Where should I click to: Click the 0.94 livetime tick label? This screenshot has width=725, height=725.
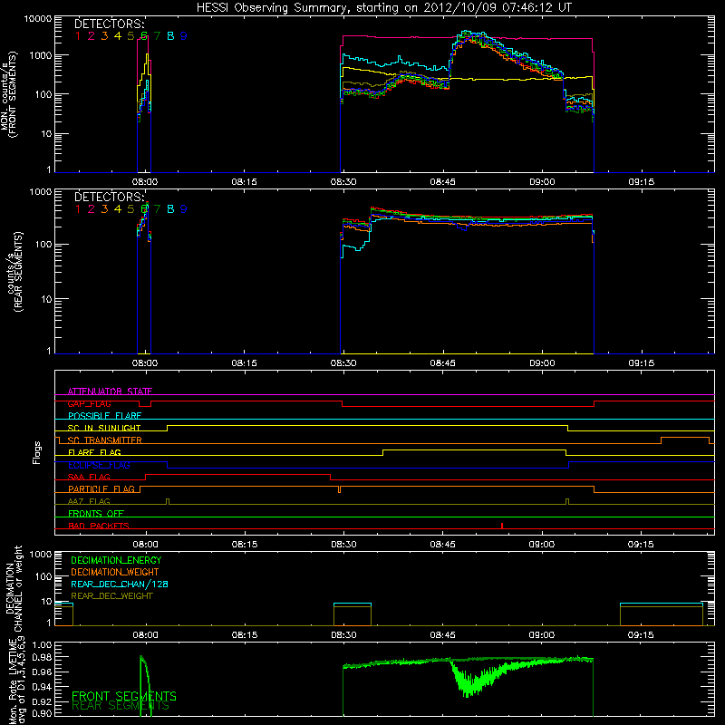tap(42, 686)
